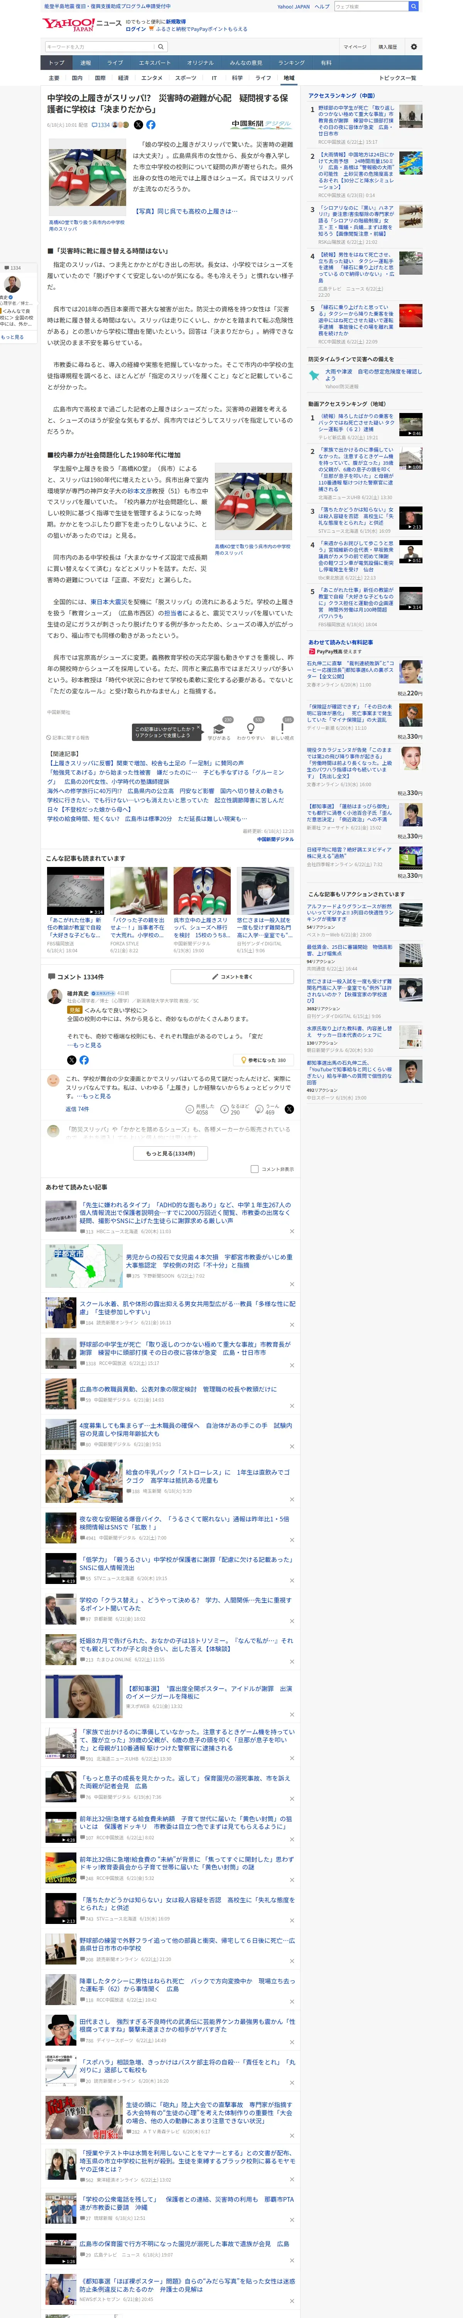Dismiss the スクール水着 recommended article
The image size is (463, 2318).
click(x=291, y=1325)
